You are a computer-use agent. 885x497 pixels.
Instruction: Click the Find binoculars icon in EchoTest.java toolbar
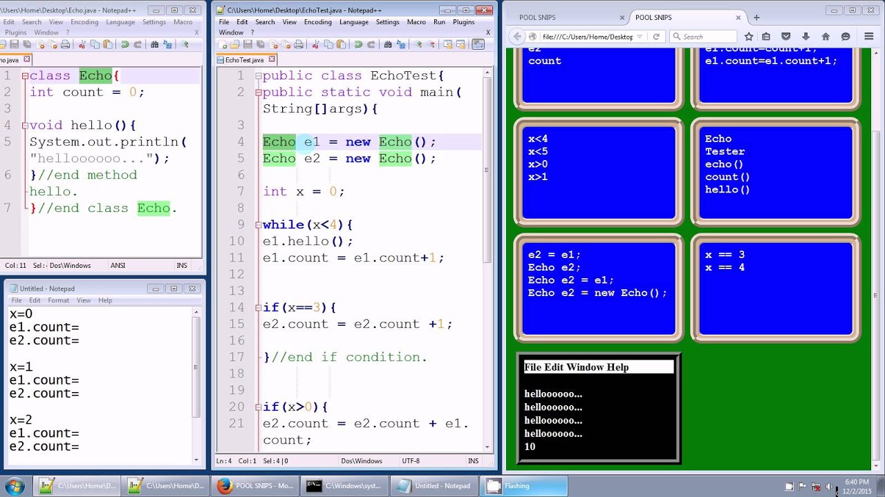[x=388, y=44]
